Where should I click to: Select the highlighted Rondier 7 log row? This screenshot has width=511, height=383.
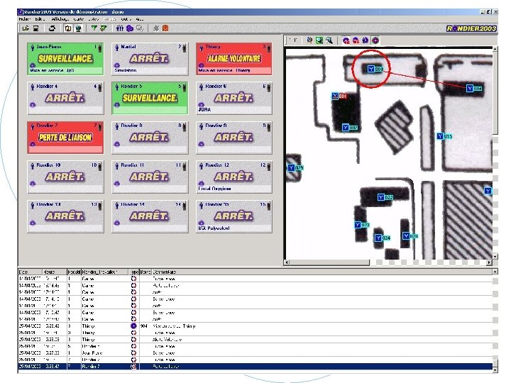coord(255,367)
